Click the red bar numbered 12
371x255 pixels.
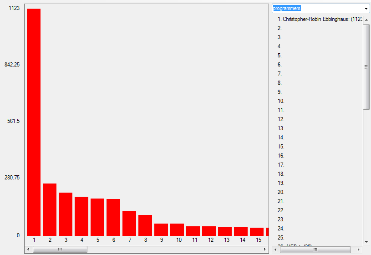click(209, 231)
